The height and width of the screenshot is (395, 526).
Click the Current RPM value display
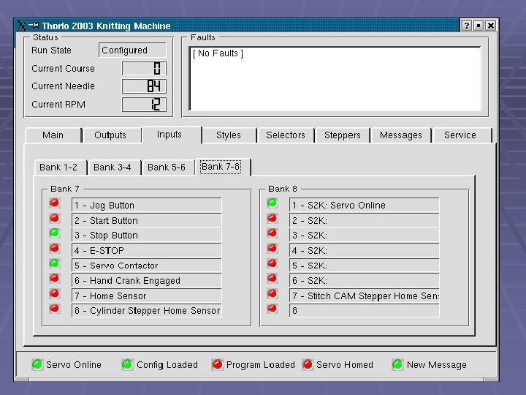click(144, 105)
